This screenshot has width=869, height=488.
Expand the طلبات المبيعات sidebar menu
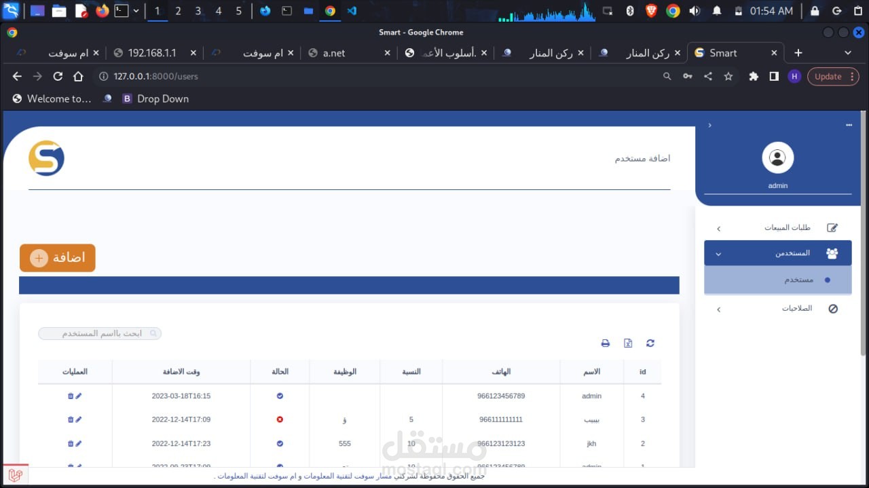tap(777, 228)
